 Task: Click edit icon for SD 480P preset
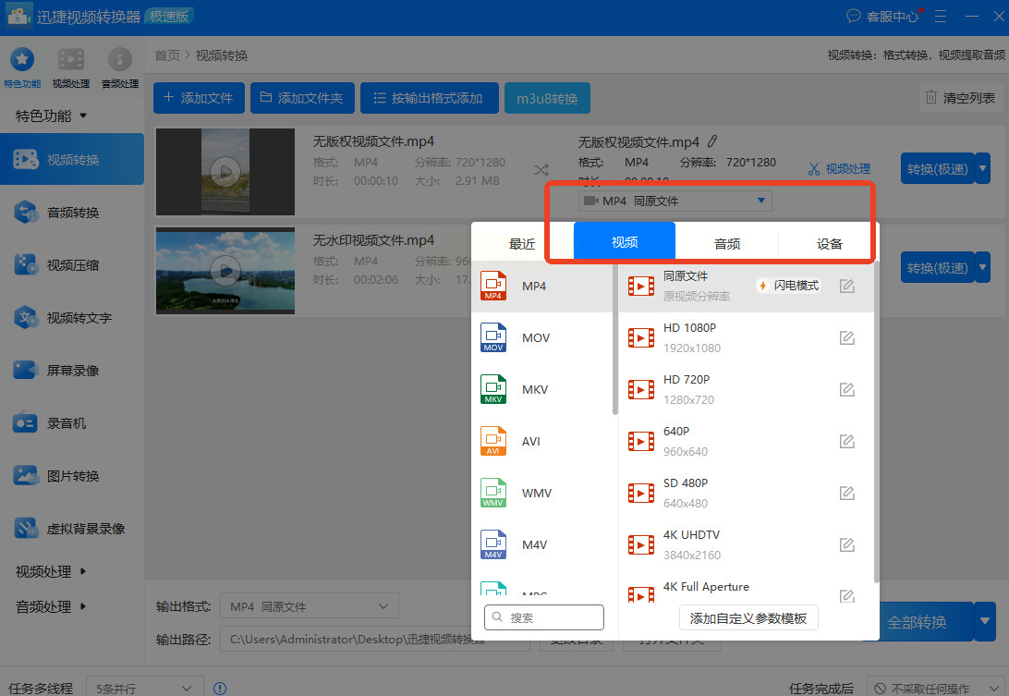point(846,494)
